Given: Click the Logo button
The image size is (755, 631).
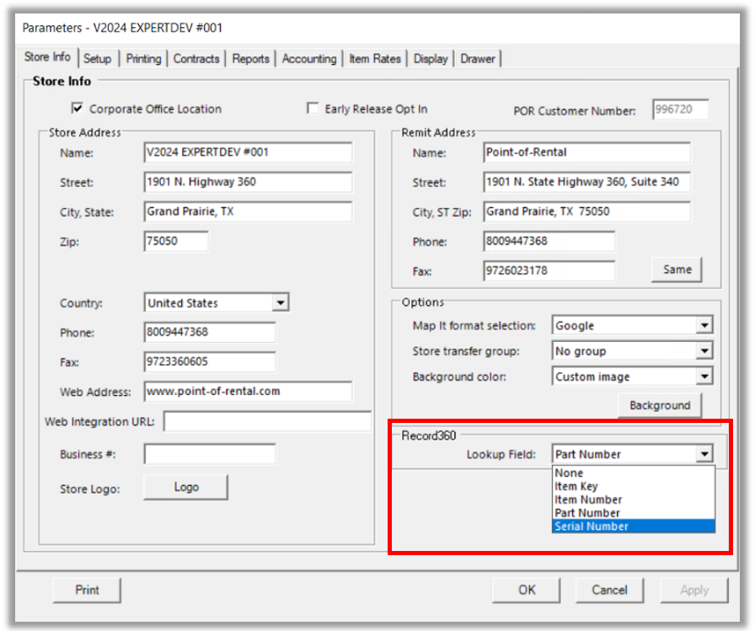Looking at the screenshot, I should (186, 487).
